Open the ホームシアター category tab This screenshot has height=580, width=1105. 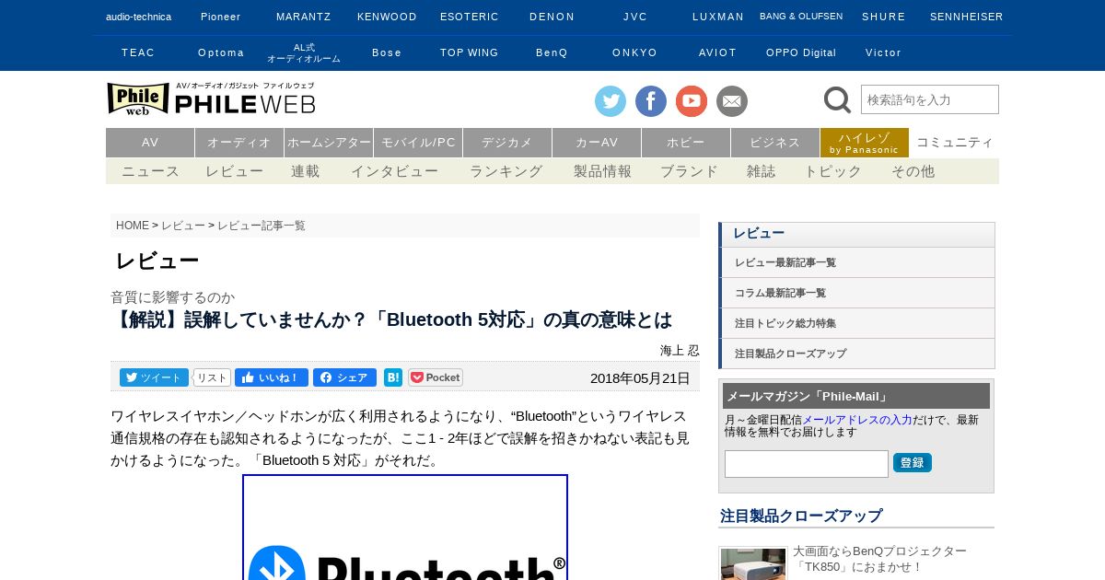[x=329, y=143]
